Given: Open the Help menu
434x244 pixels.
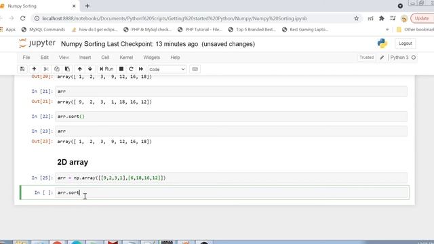Looking at the screenshot, I should pos(175,57).
